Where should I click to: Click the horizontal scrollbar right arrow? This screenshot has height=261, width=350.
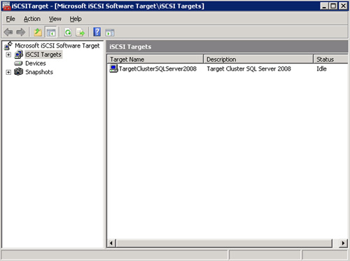click(x=343, y=244)
